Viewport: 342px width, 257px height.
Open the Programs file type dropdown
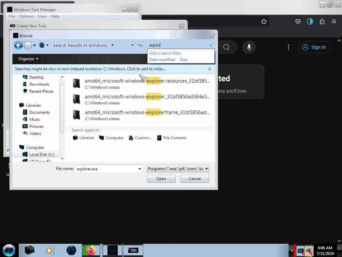178,169
